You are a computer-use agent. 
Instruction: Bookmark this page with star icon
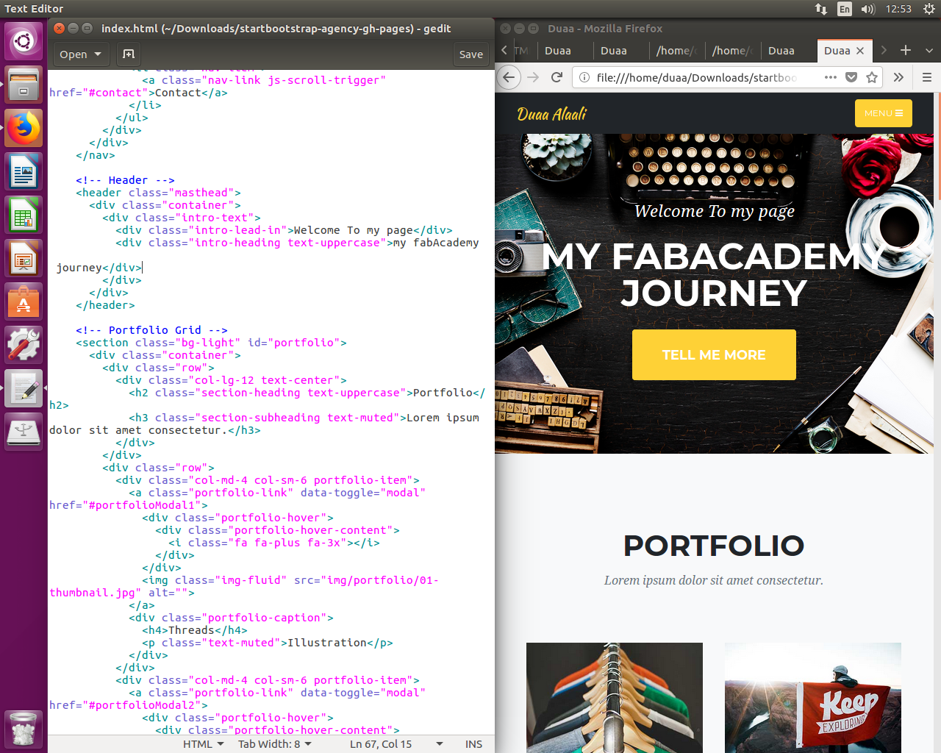[872, 77]
